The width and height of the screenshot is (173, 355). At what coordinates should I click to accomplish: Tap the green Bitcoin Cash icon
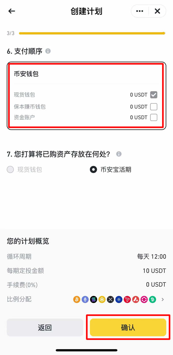(x=153, y=300)
